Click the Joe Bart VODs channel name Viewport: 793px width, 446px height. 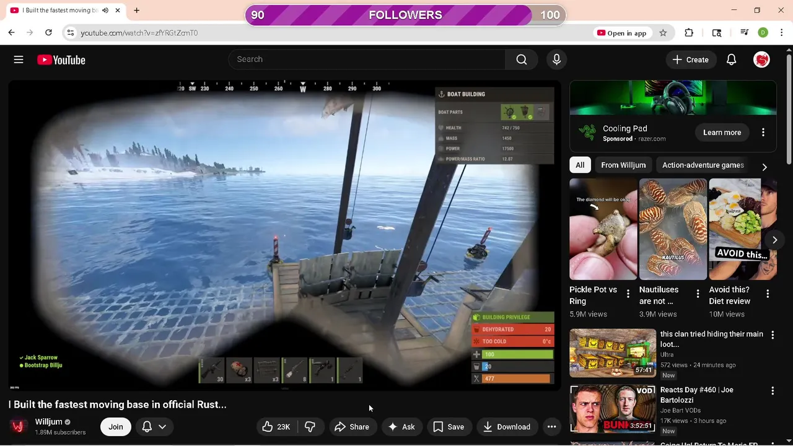(681, 411)
